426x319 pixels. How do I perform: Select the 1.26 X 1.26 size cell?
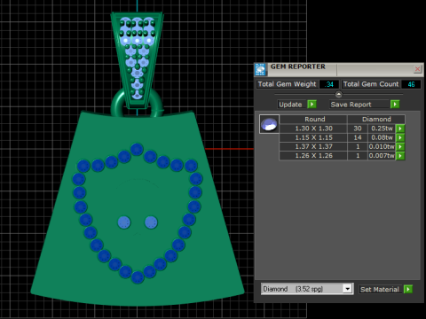(313, 156)
